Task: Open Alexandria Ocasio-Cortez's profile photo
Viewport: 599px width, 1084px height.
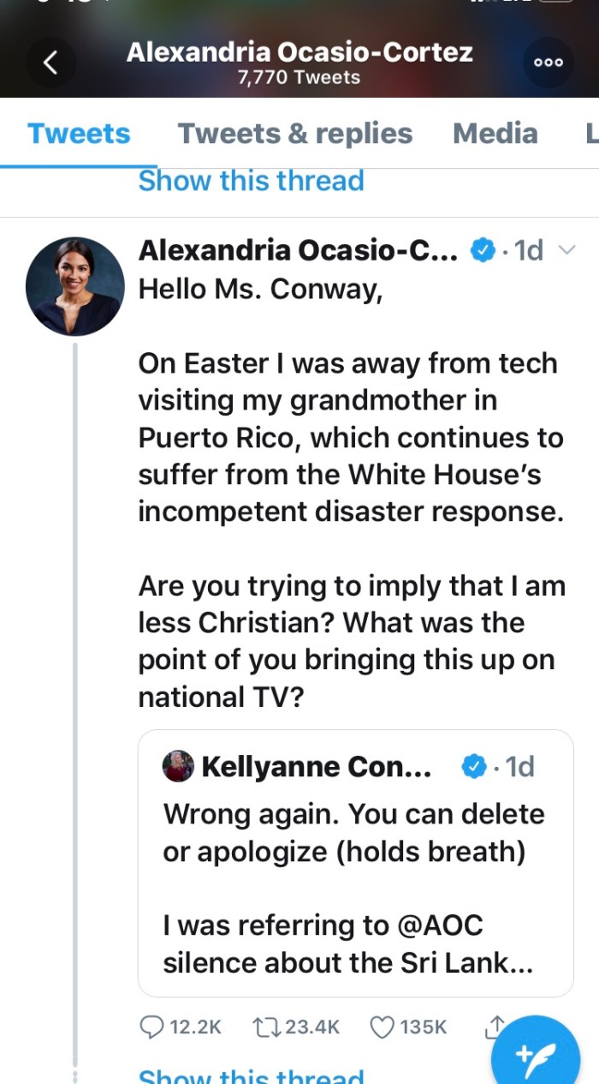Action: 75,286
